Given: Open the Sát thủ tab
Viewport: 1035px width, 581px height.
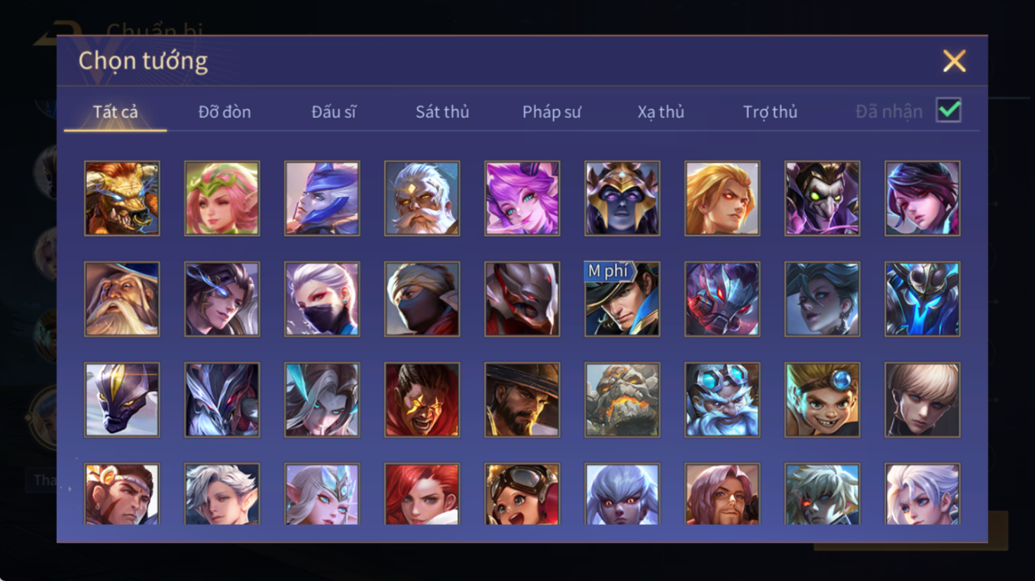Looking at the screenshot, I should click(x=442, y=112).
